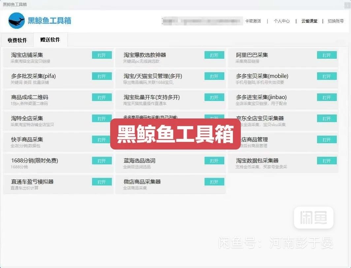Open the 多多进宝采集(jinbao) tool
Screen dimensions: 351x268
pyautogui.click(x=327, y=97)
